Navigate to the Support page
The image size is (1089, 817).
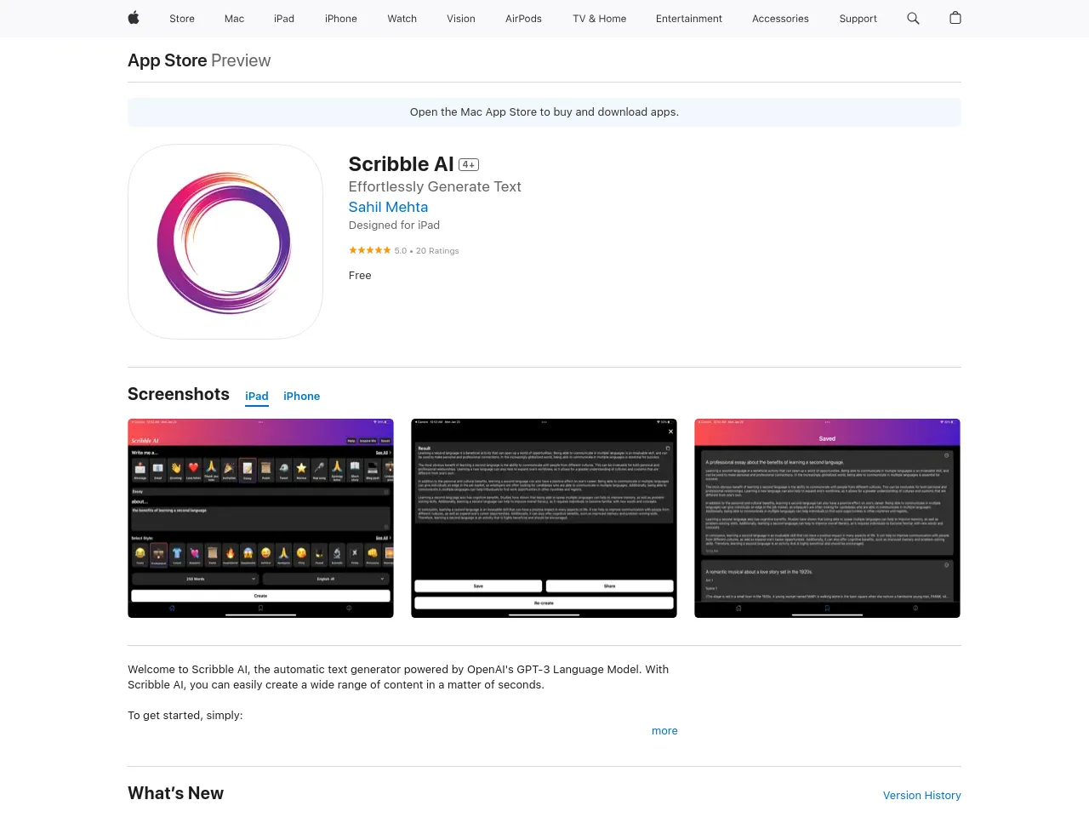(x=858, y=18)
